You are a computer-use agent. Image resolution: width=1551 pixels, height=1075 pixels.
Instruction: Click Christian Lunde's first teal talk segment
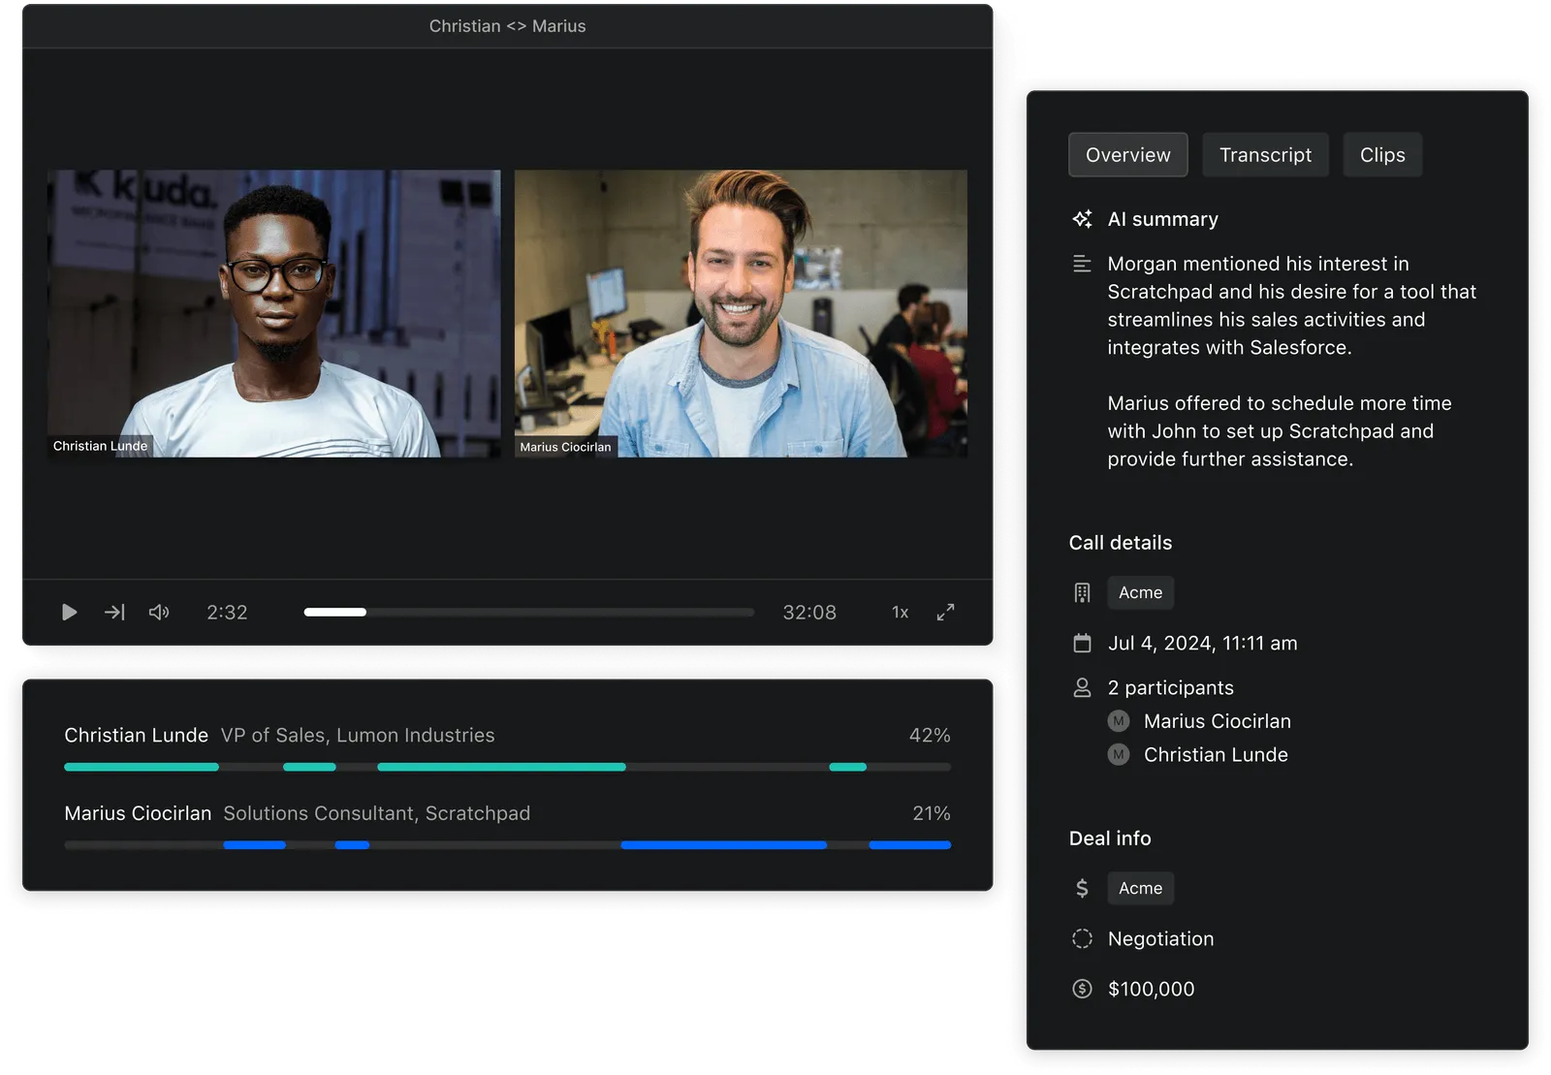(142, 768)
